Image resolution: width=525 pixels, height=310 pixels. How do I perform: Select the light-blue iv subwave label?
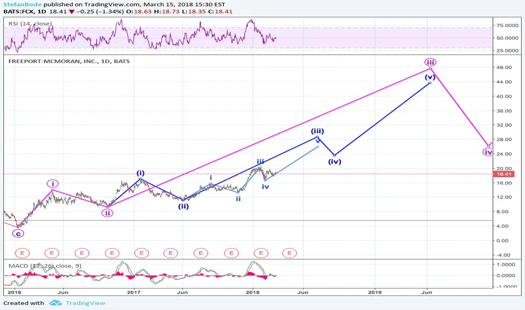coord(265,187)
